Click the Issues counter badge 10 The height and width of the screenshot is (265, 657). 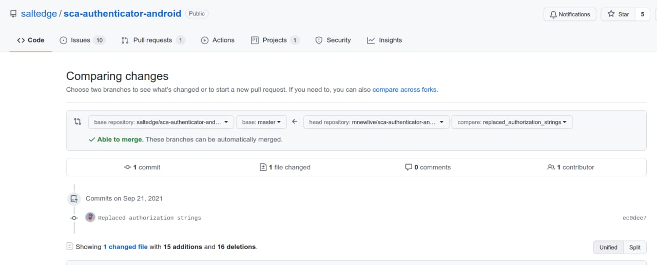pyautogui.click(x=100, y=40)
